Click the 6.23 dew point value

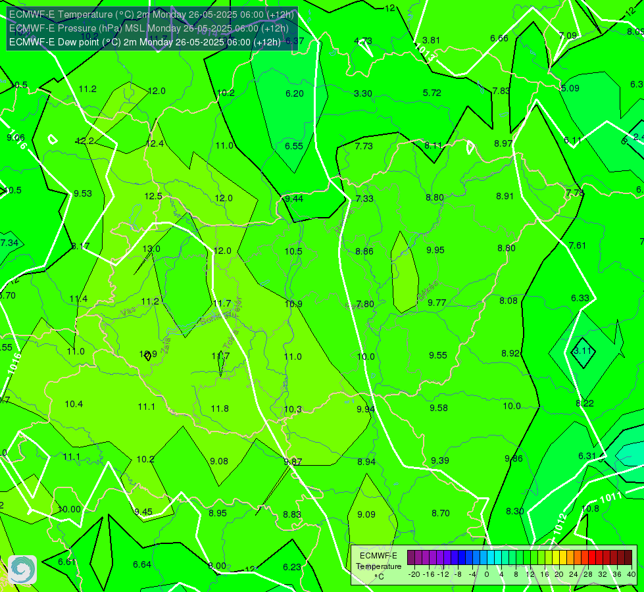(x=292, y=567)
